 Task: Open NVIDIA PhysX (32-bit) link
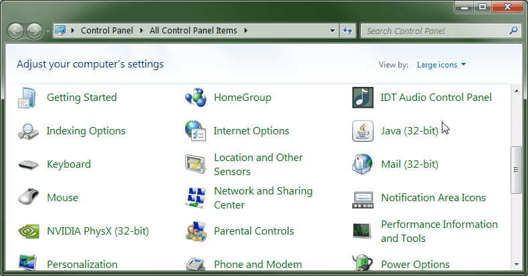[98, 231]
